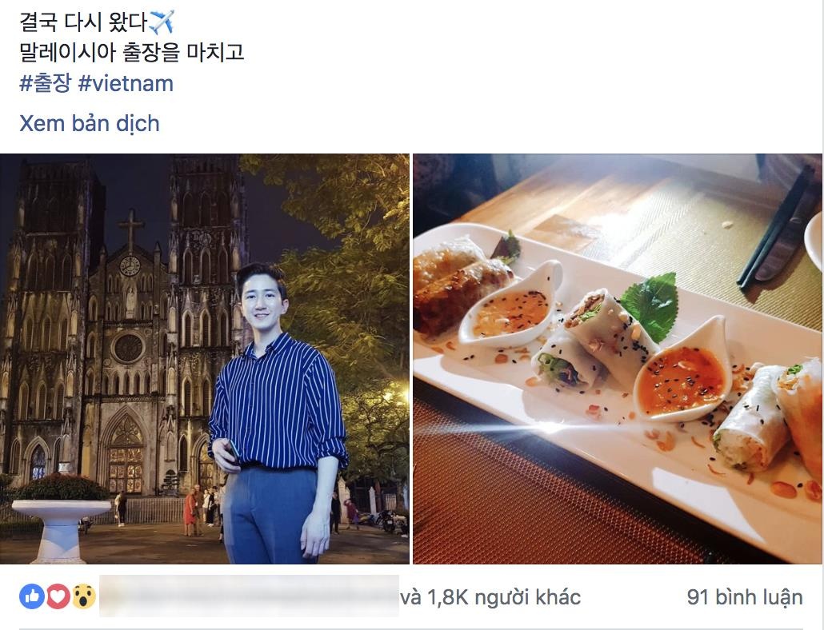Image resolution: width=824 pixels, height=630 pixels.
Task: Click the man in striped shirt
Action: tap(278, 413)
